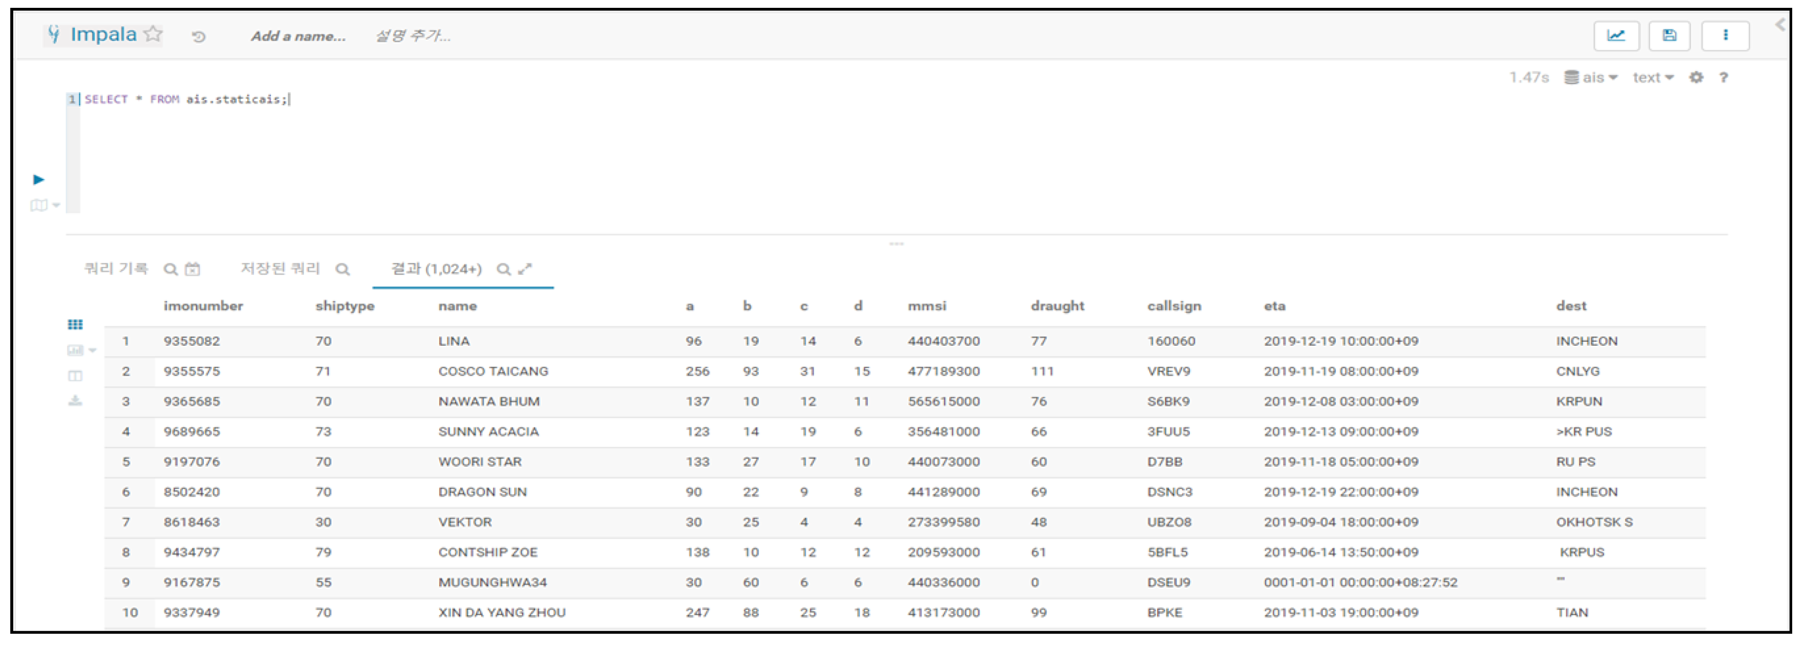Open editor settings gear icon

1696,77
